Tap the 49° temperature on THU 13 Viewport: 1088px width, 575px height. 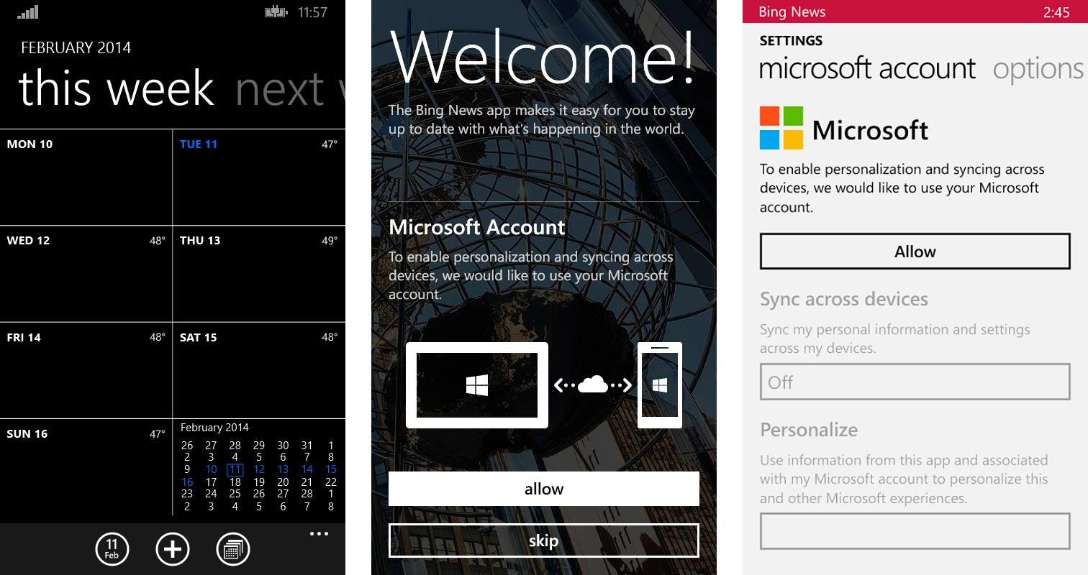(330, 241)
